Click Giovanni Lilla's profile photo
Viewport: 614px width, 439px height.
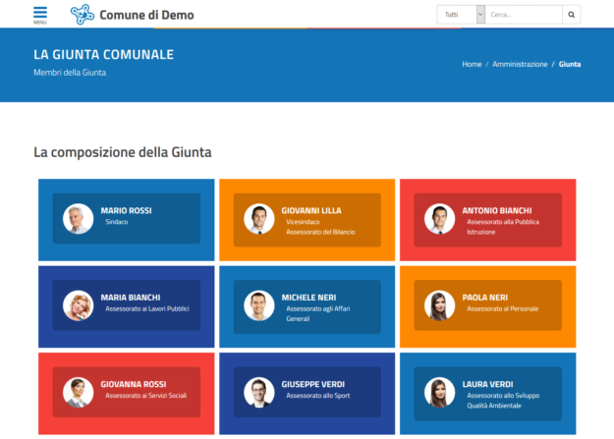click(x=259, y=218)
